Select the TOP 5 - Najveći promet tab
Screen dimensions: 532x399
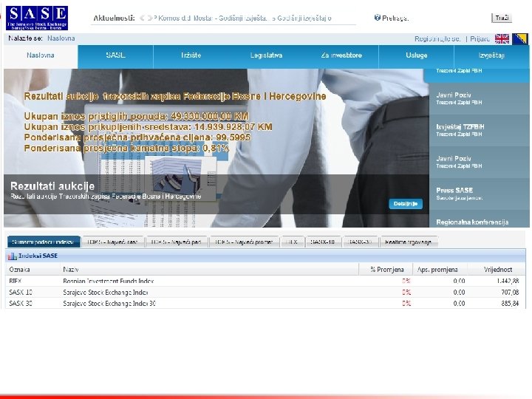click(244, 242)
